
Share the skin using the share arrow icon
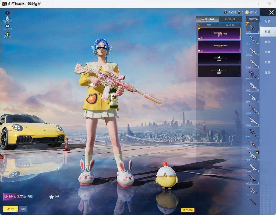click(57, 196)
